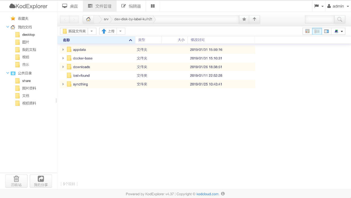Screen dimensions: 351x198
Task: Switch to 文件管理 file manager tab
Action: coord(100,6)
